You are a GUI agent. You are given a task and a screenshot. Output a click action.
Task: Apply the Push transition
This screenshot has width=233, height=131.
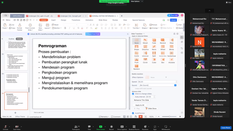(137, 61)
